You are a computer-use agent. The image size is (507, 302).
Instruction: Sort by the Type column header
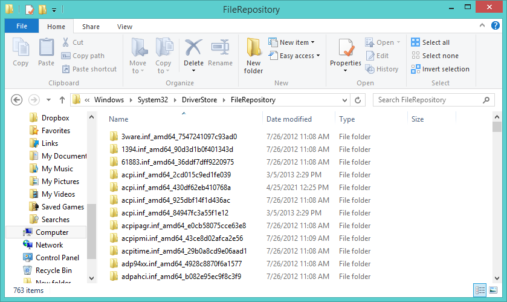coord(347,119)
